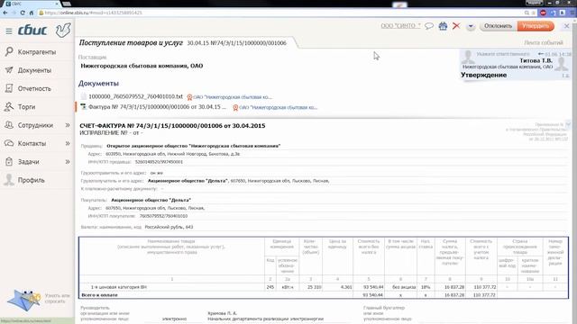
Task: Open Торги in the sidebar
Action: pos(26,107)
